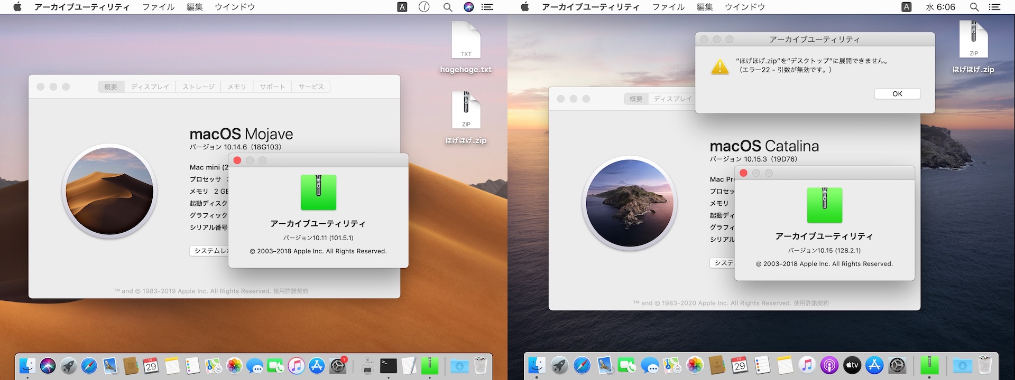
Task: Open Terminal from the Dock
Action: pyautogui.click(x=389, y=365)
